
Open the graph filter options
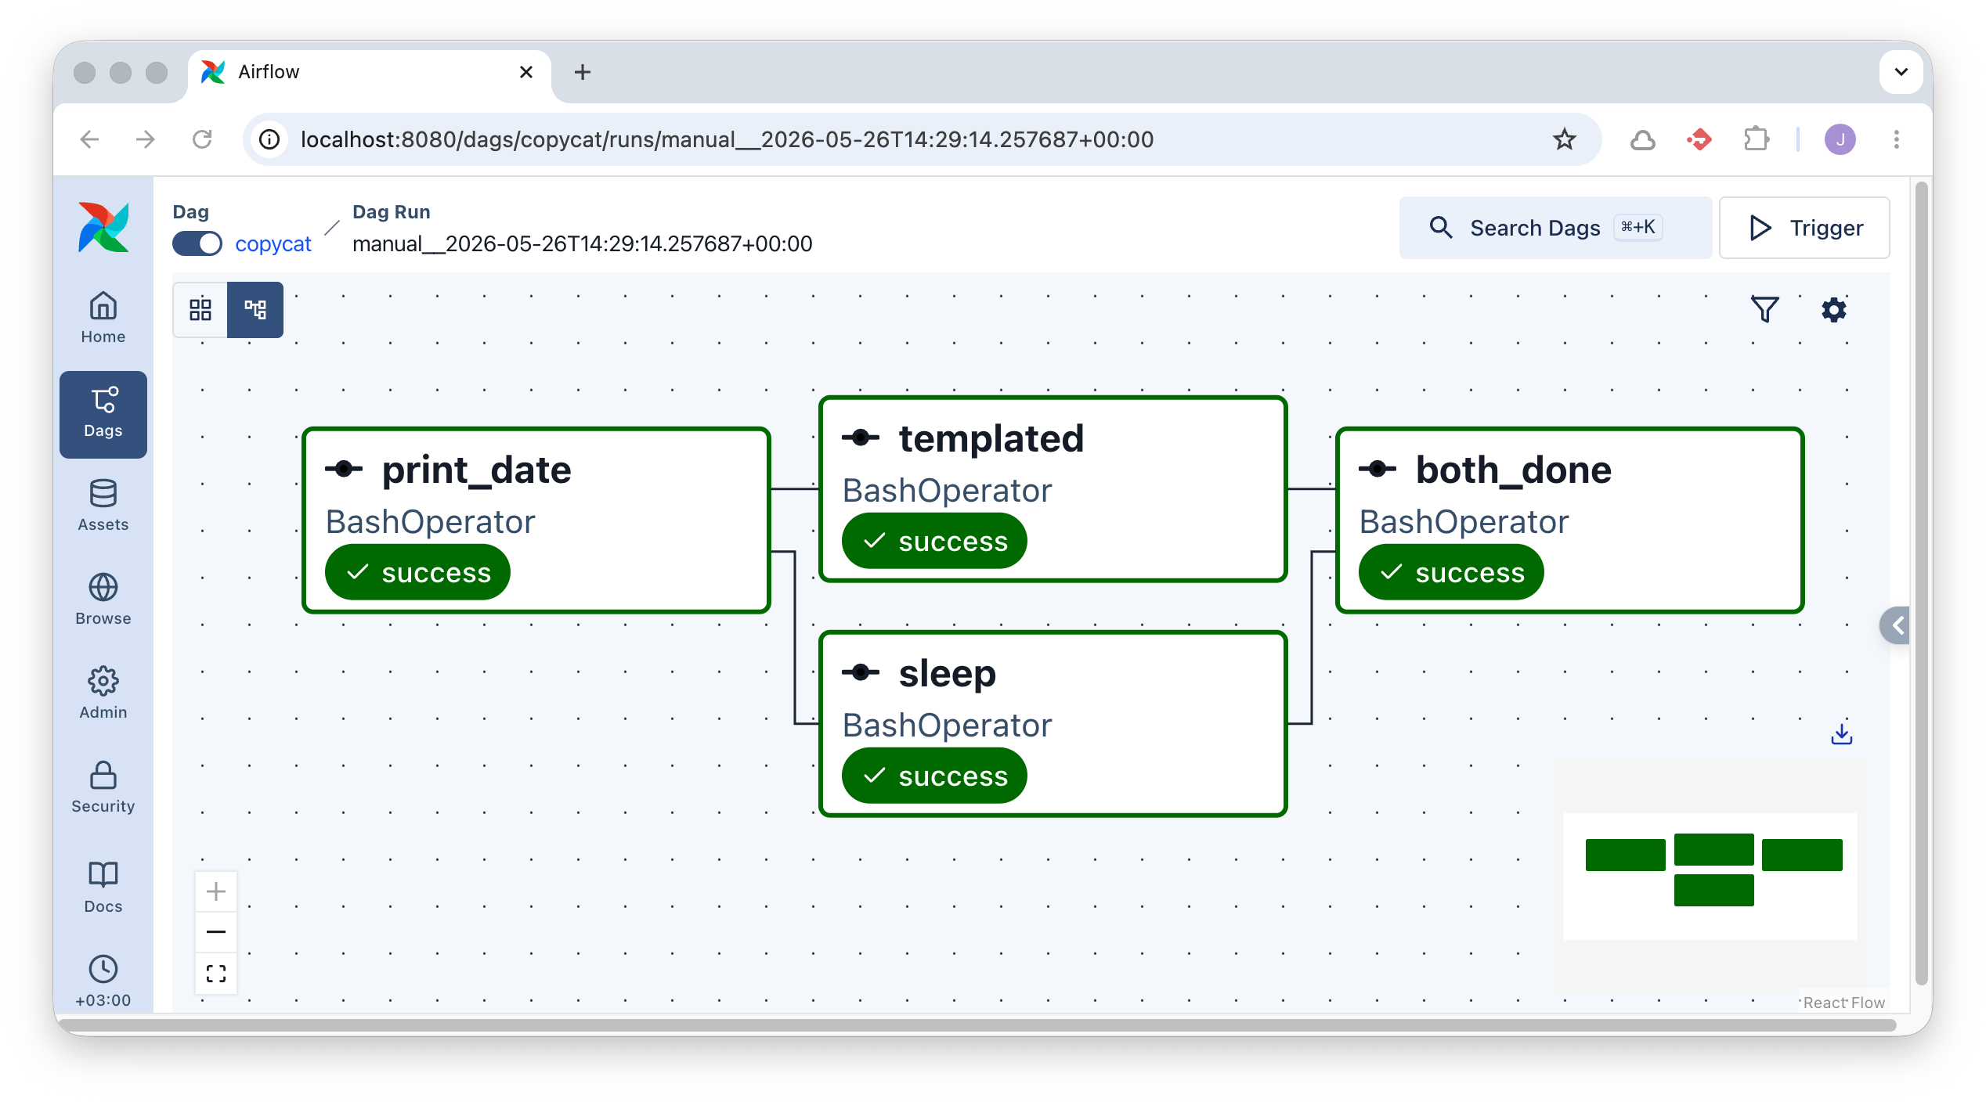1764,310
